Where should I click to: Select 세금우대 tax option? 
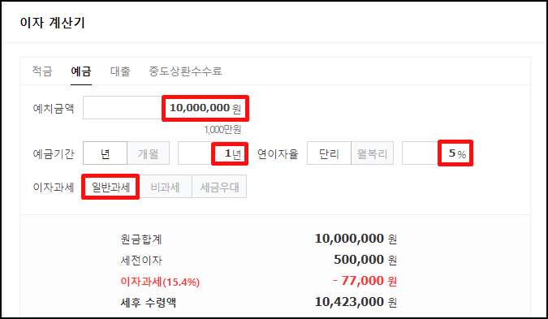pyautogui.click(x=219, y=187)
